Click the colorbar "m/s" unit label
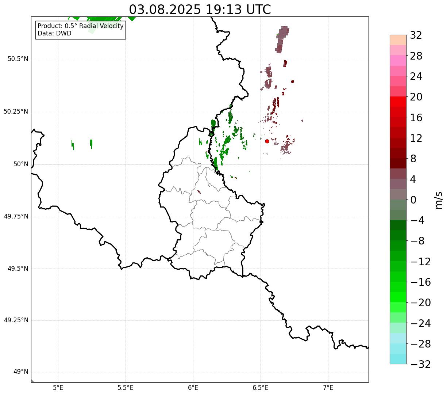The width and height of the screenshot is (447, 395). 439,200
